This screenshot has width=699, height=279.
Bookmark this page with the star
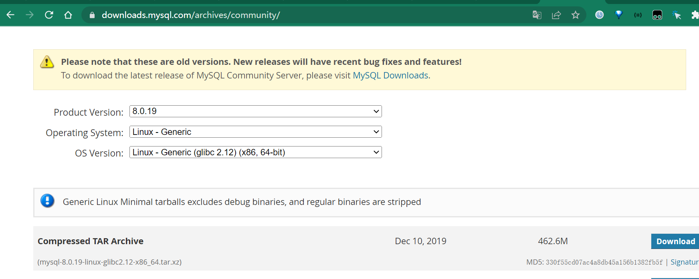(x=576, y=15)
